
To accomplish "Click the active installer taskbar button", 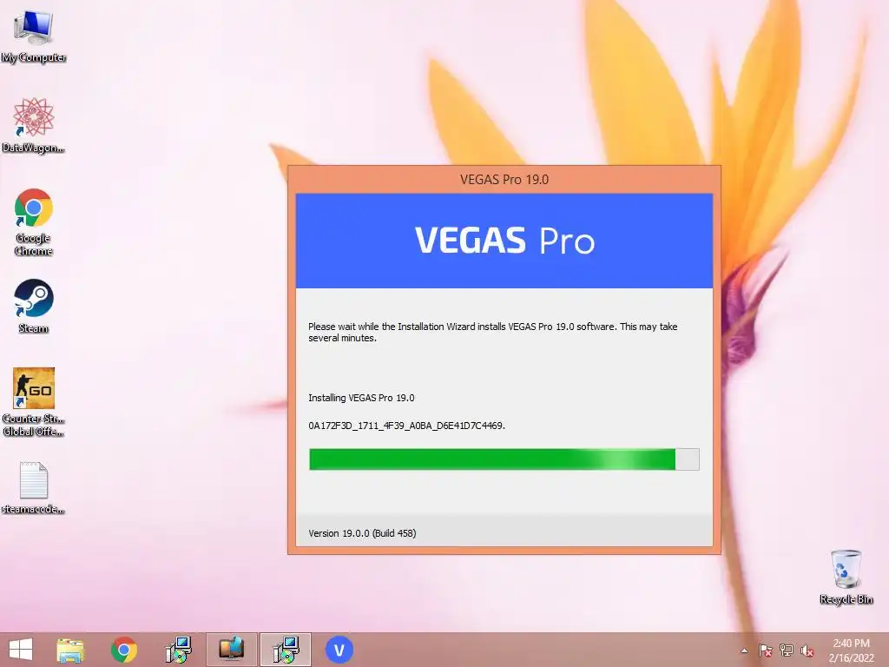I will tap(286, 650).
